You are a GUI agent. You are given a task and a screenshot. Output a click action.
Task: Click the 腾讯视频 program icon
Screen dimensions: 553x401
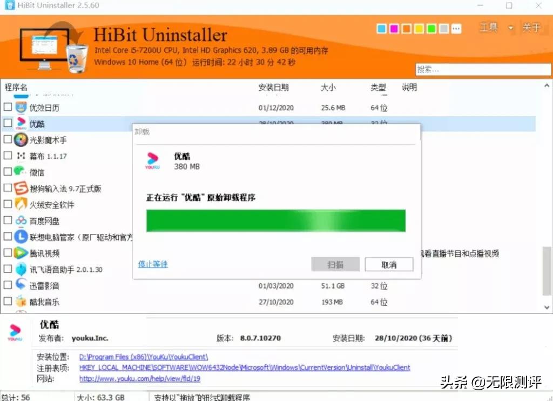tap(21, 253)
